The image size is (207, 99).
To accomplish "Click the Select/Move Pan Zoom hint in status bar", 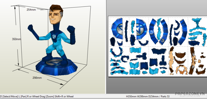I will tap(37, 96).
